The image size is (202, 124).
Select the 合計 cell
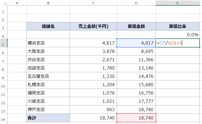point(48,118)
